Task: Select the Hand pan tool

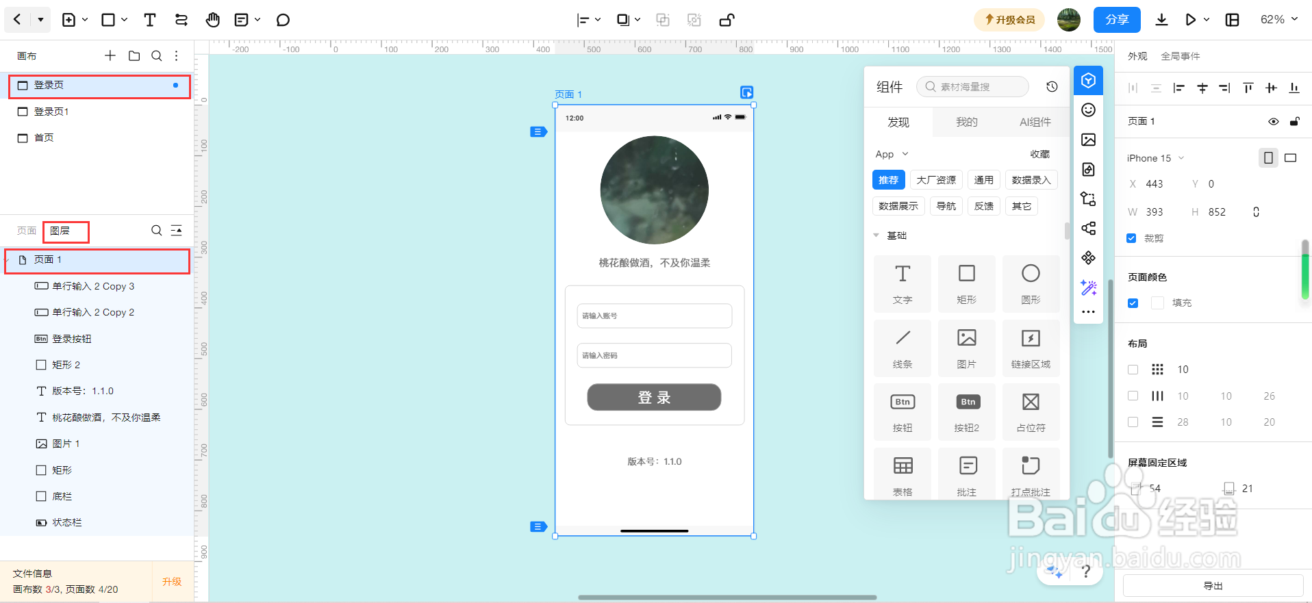Action: point(213,20)
